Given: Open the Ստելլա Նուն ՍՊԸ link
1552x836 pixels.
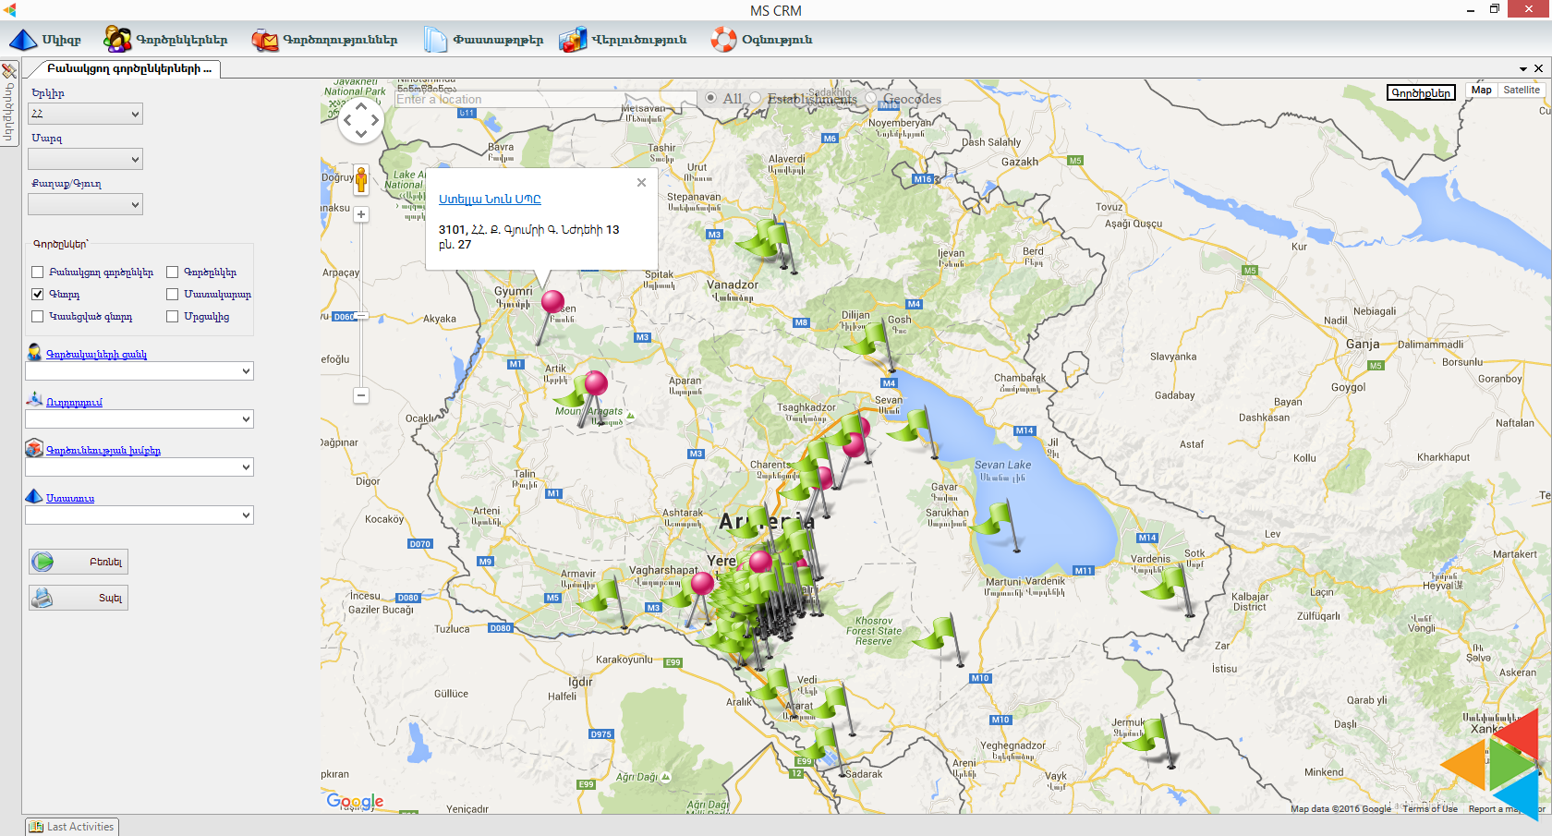Looking at the screenshot, I should click(490, 200).
